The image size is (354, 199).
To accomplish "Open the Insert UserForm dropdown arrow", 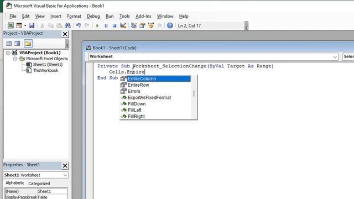I will (25, 25).
